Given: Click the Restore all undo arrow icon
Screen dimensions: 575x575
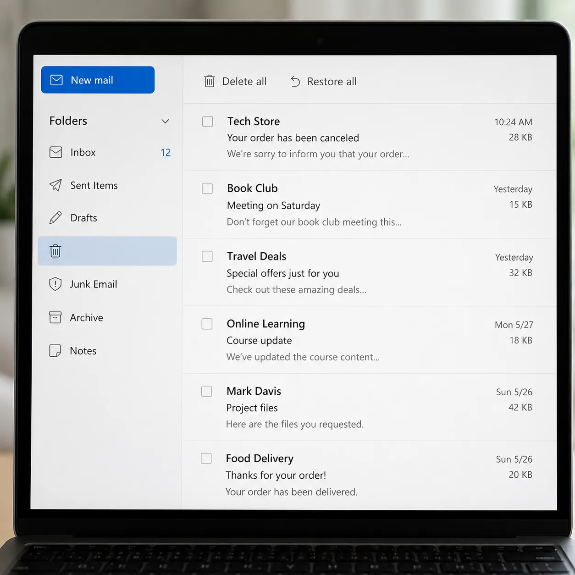Looking at the screenshot, I should point(295,81).
